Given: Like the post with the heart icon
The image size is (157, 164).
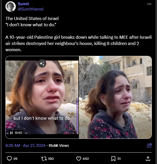Looking at the screenshot, I should coord(79,159).
